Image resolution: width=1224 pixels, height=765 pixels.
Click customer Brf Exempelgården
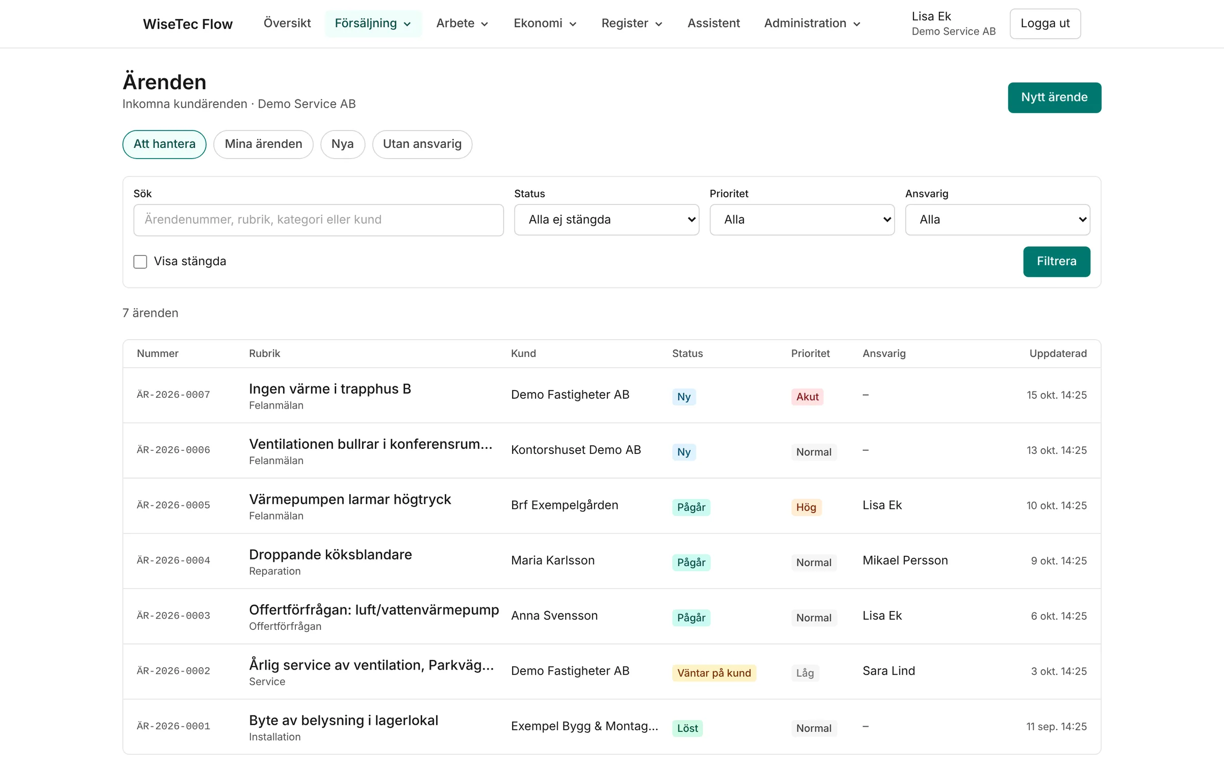pos(565,505)
